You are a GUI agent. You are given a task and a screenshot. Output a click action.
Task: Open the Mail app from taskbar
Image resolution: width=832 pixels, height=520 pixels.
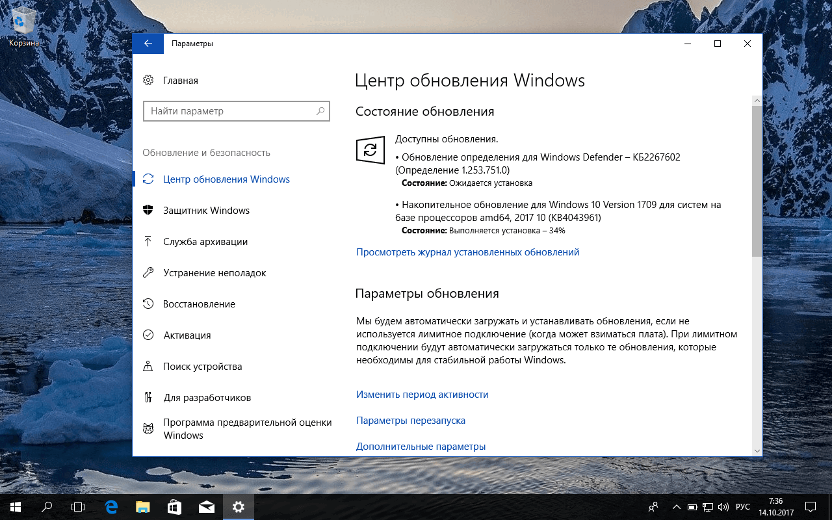click(207, 506)
